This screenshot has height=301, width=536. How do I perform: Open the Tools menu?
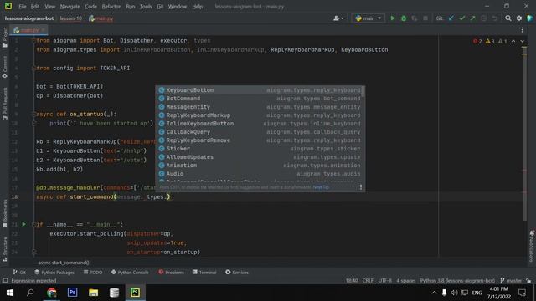pyautogui.click(x=146, y=7)
